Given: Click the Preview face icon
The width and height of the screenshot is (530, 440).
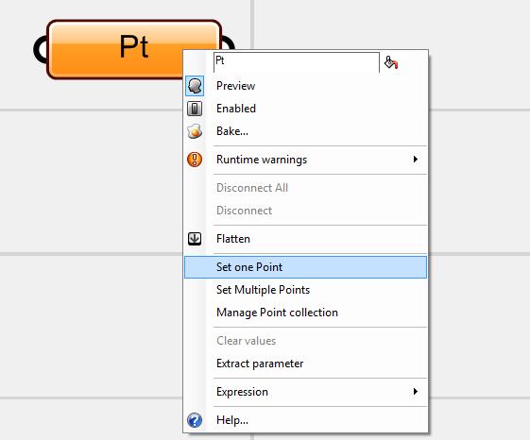Looking at the screenshot, I should tap(195, 86).
